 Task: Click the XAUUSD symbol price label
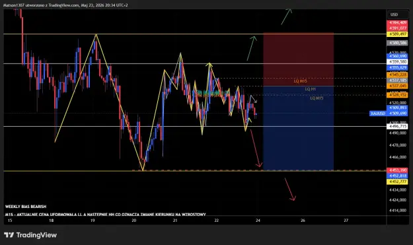[x=378, y=114]
